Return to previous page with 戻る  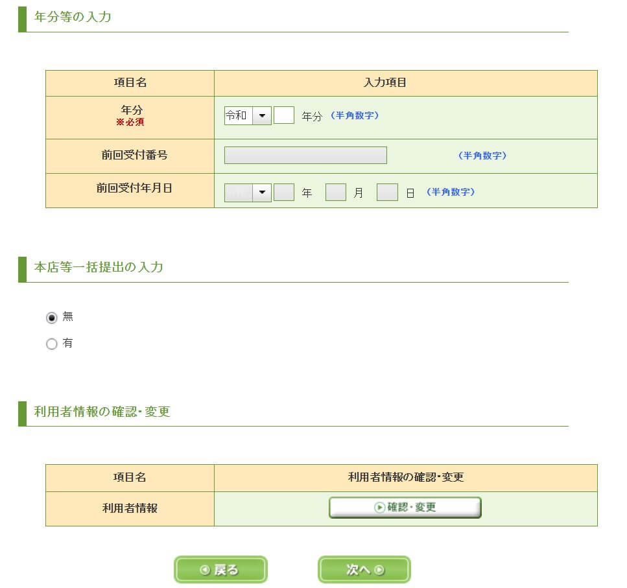(220, 570)
